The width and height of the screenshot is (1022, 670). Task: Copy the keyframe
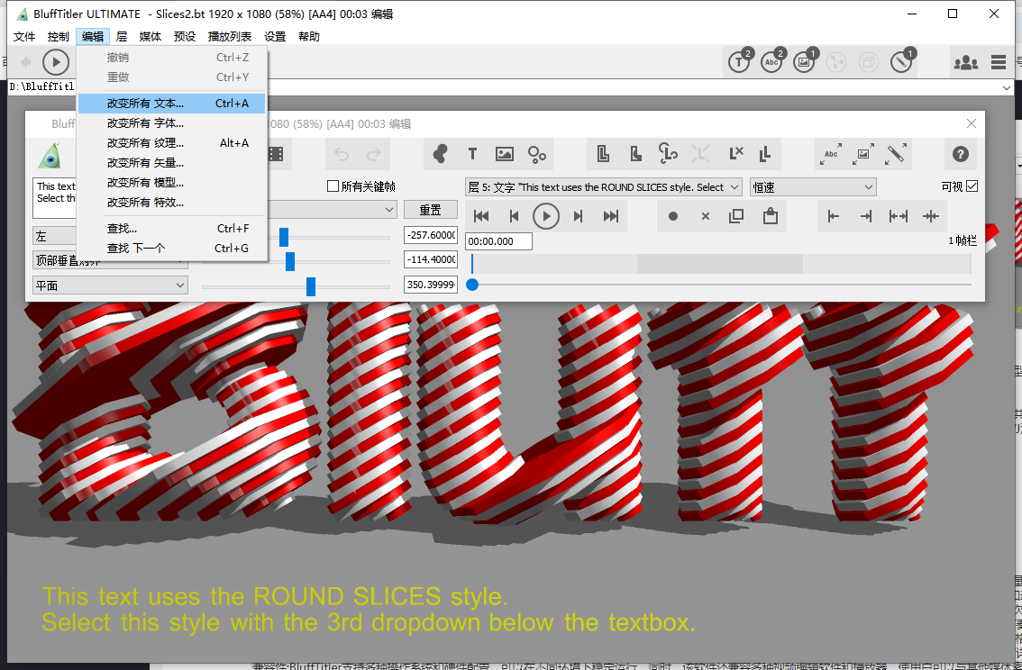pos(736,216)
